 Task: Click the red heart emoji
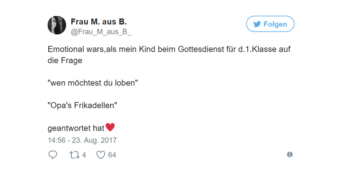(110, 127)
